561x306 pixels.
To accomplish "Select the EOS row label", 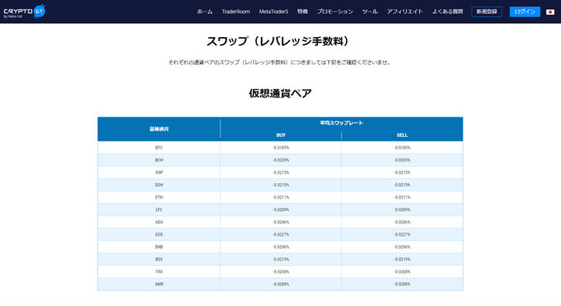I will (x=159, y=234).
